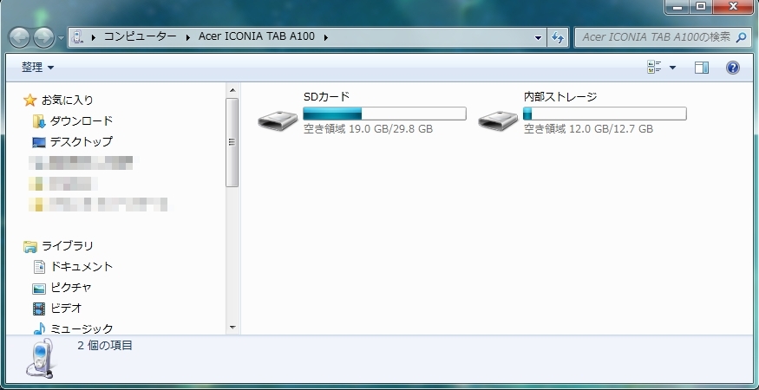Open Help with the question mark icon

(733, 68)
